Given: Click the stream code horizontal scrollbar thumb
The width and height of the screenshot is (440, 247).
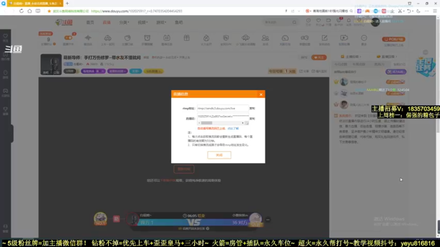Looking at the screenshot, I should click(x=207, y=123).
